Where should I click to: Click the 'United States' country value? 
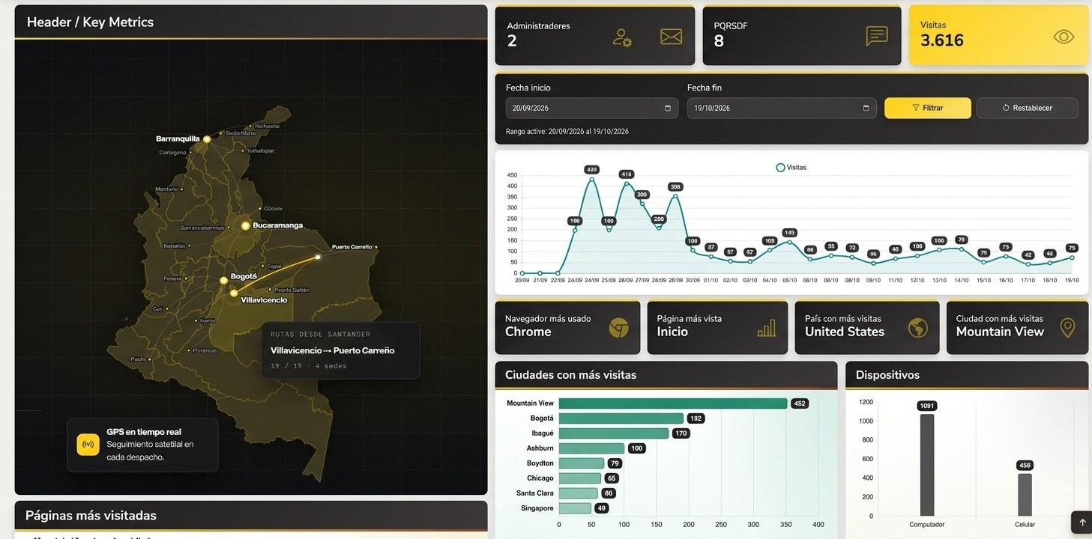pyautogui.click(x=845, y=332)
